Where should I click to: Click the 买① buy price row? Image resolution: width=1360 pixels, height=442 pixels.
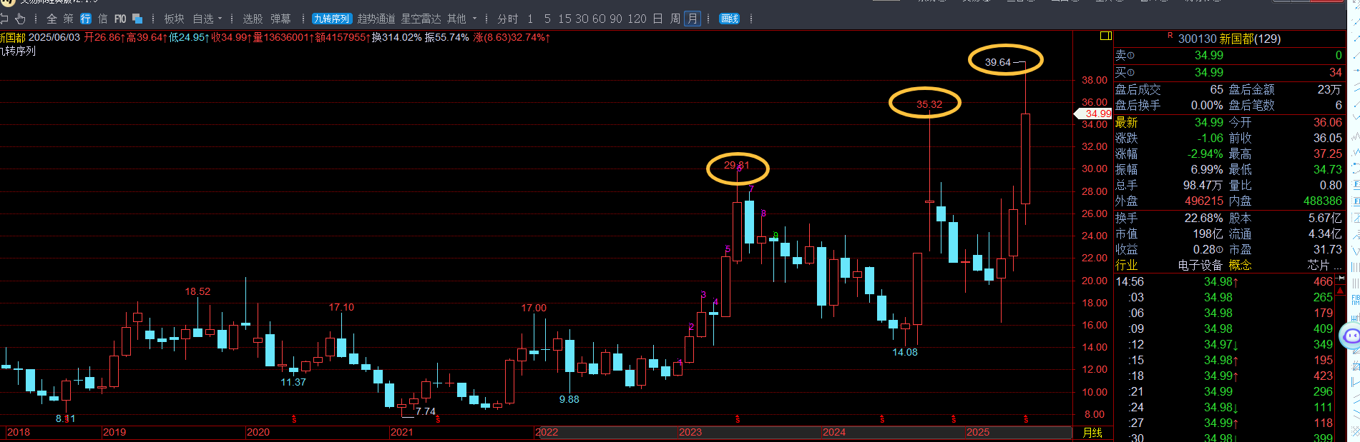(1228, 73)
